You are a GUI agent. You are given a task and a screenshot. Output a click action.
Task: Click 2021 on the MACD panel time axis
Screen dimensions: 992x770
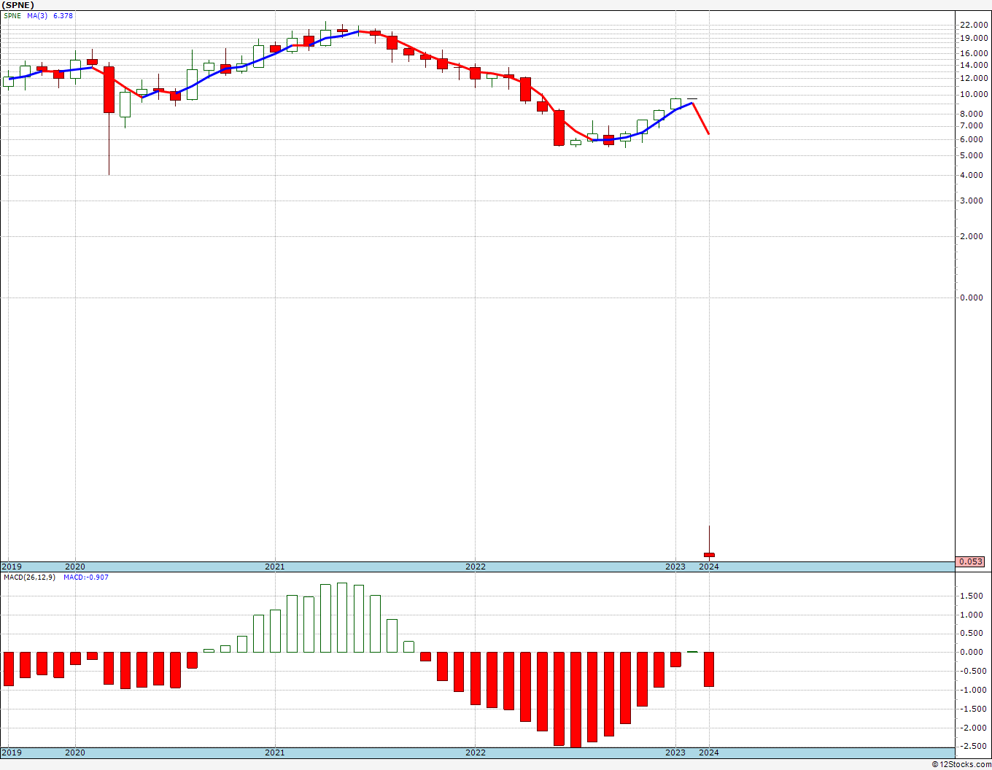275,752
